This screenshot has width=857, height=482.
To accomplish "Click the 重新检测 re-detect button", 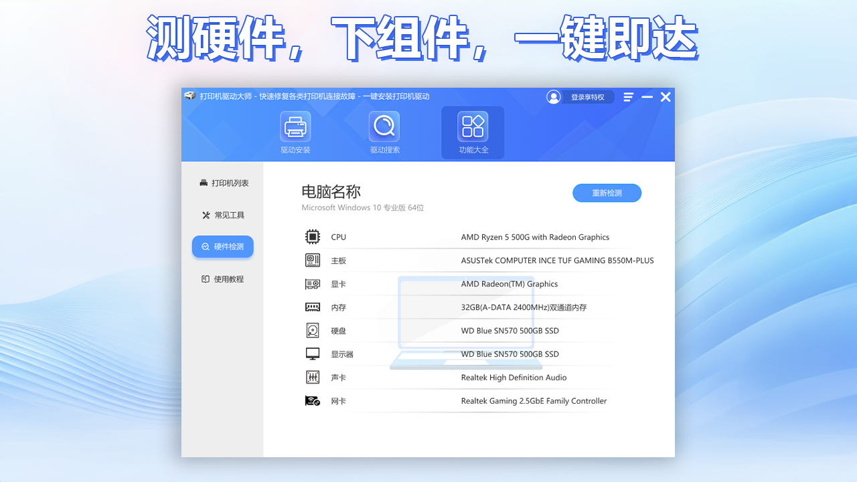I will 607,193.
